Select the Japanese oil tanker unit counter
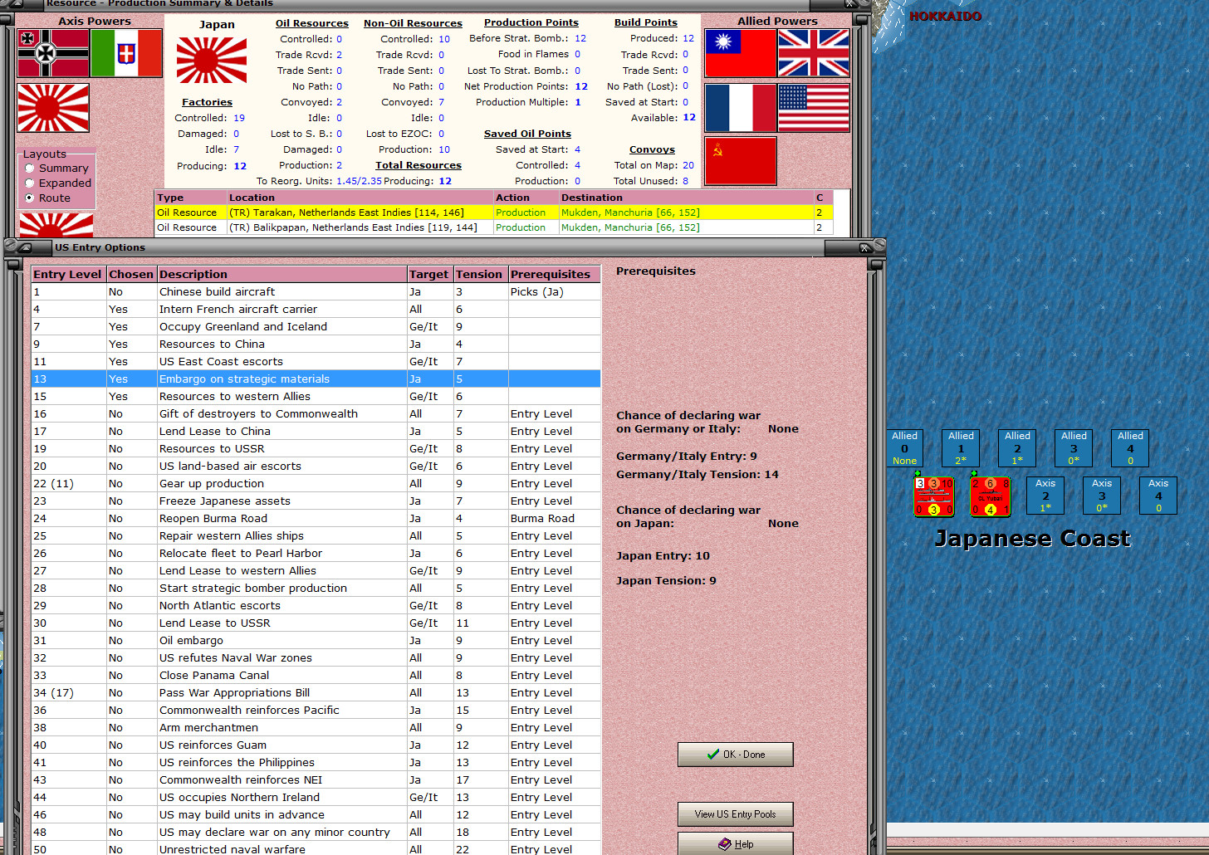Viewport: 1209px width, 855px height. 990,496
